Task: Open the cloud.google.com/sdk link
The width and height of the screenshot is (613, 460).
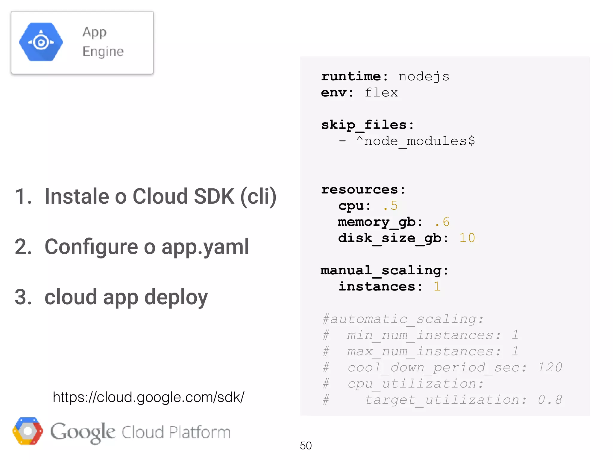Action: tap(148, 397)
